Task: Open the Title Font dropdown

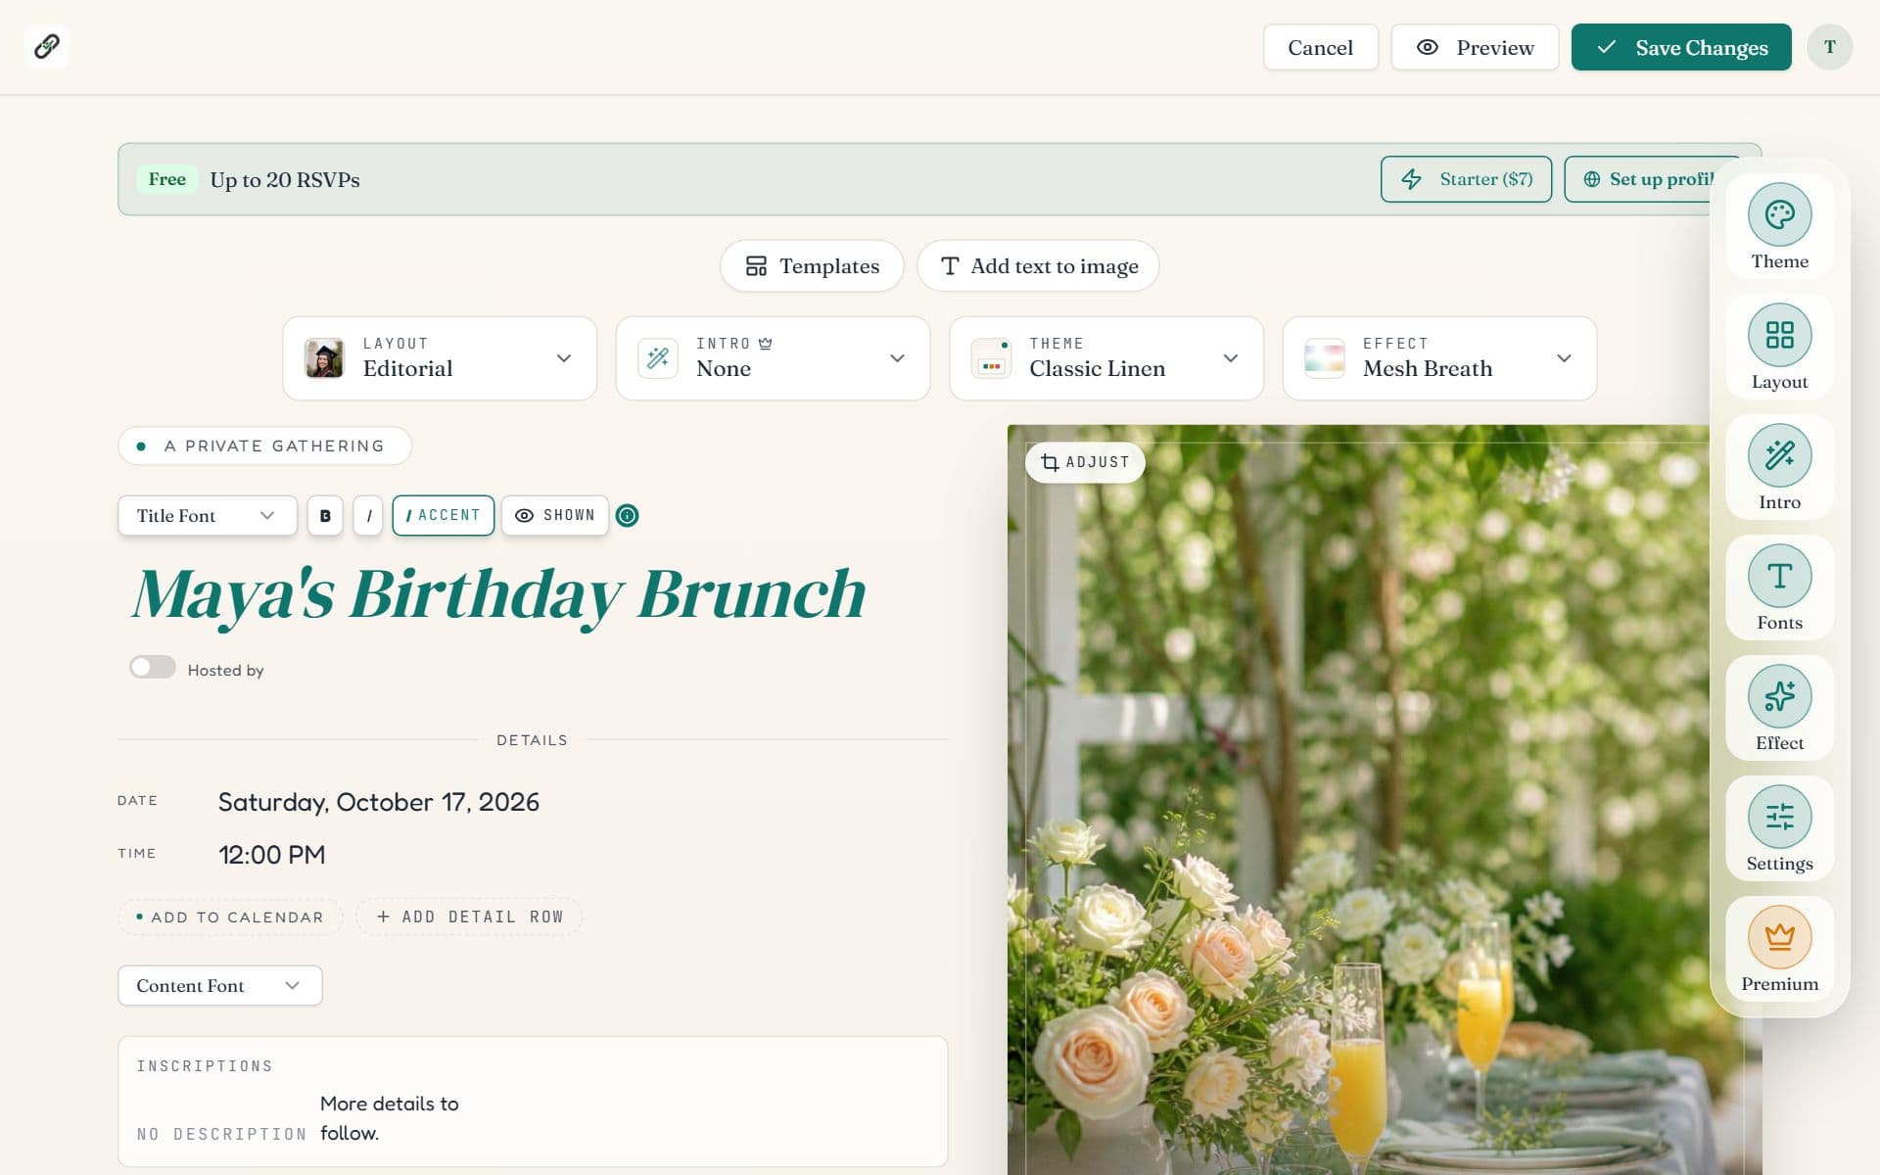Action: (x=208, y=515)
